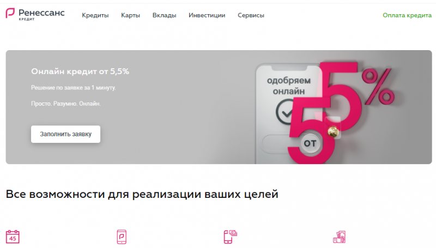436x248 pixels.
Task: Click the Заполнить заявку button
Action: point(65,134)
